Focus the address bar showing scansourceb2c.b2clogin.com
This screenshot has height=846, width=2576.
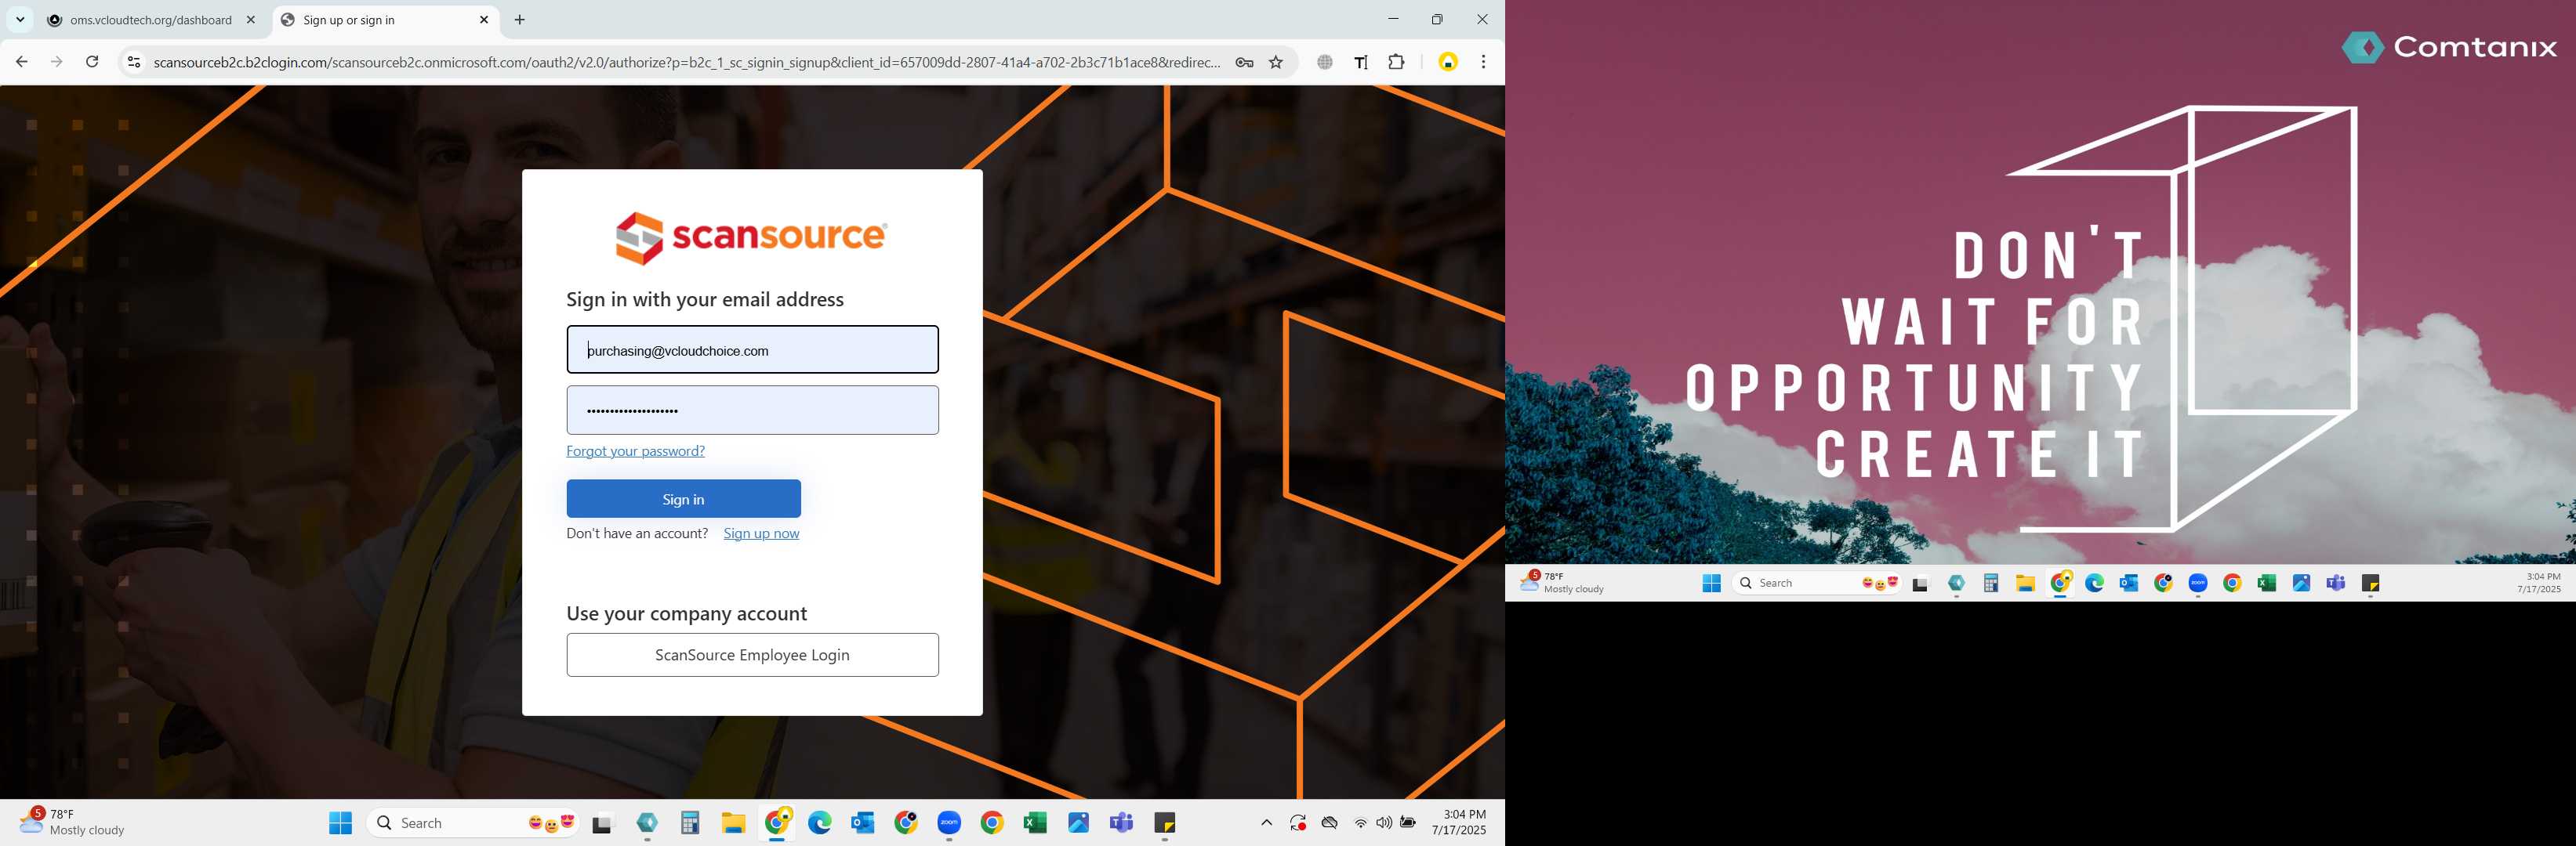(x=686, y=62)
